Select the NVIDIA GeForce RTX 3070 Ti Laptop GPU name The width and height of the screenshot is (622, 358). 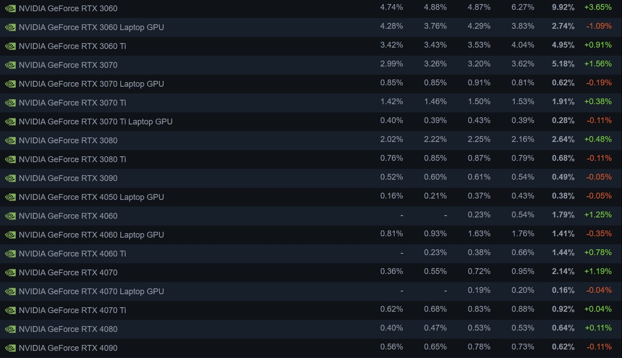(x=96, y=122)
